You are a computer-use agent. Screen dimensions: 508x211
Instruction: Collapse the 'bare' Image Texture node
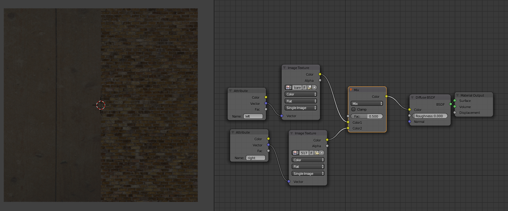tap(285, 68)
